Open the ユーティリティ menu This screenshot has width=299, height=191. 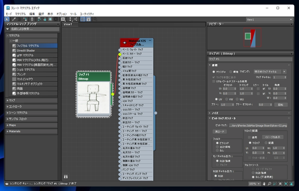point(87,14)
